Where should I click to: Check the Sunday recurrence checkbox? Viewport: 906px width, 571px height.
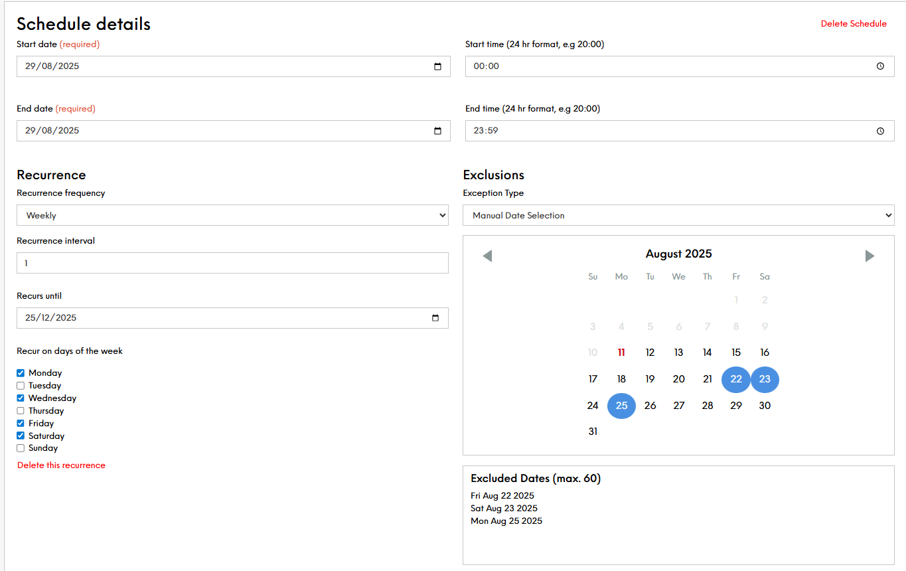point(21,448)
